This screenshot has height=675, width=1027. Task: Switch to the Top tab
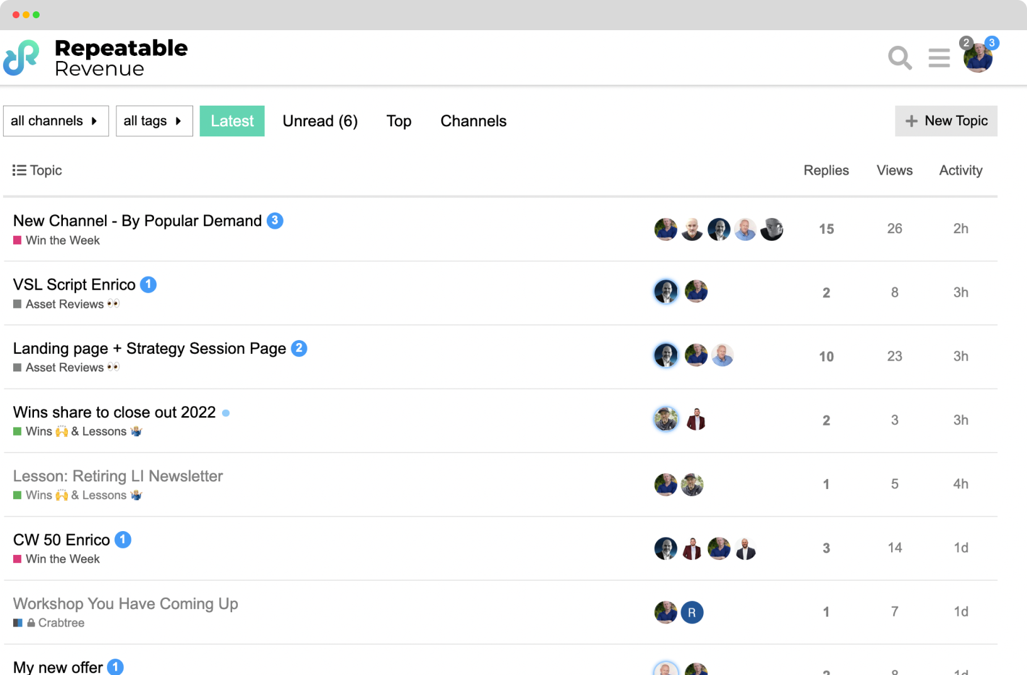point(399,121)
